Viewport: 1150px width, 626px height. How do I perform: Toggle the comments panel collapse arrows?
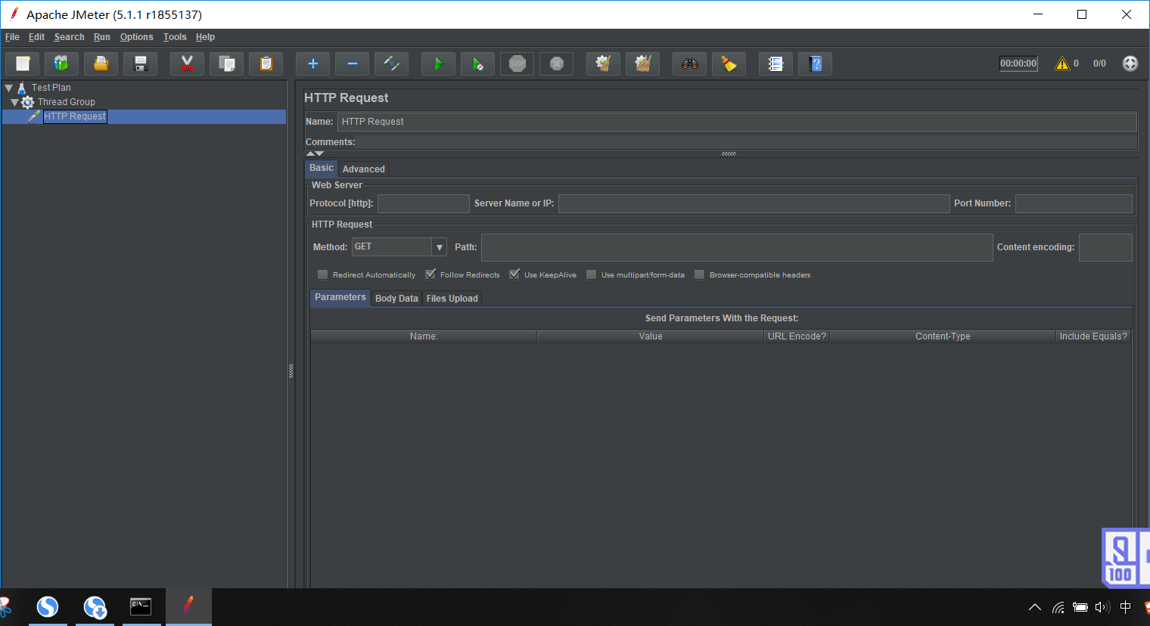tap(315, 153)
